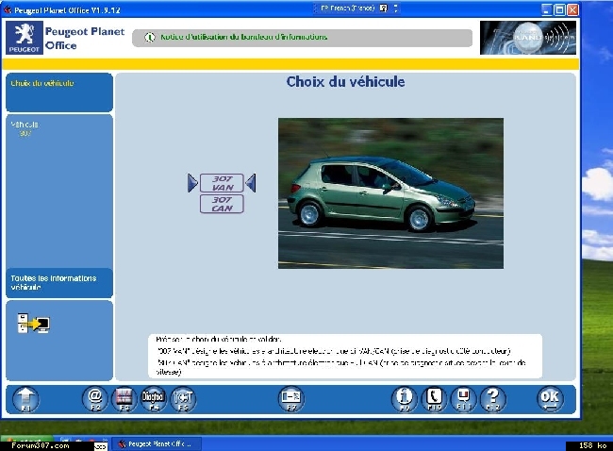Viewport: 613px width, 451px height.
Task: Open the language bar options arrows
Action: pos(396,8)
